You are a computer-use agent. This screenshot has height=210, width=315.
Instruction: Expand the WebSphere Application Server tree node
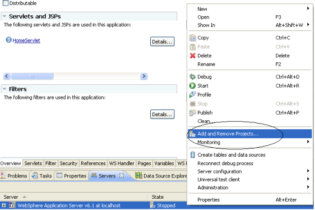pos(4,206)
